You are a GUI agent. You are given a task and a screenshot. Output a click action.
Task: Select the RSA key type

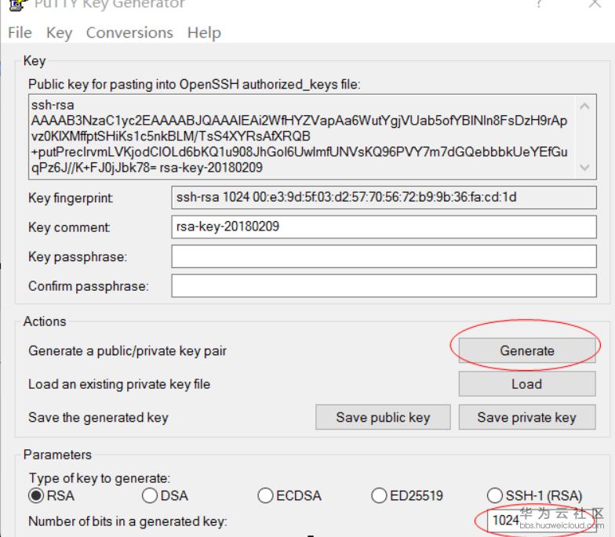pyautogui.click(x=52, y=495)
